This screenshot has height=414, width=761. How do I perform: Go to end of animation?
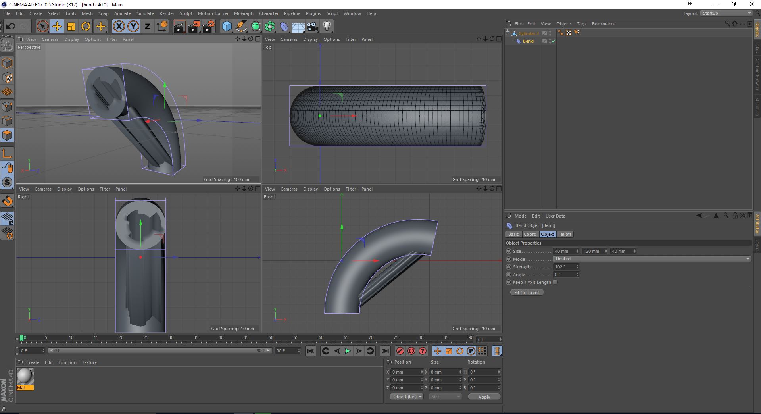[385, 351]
